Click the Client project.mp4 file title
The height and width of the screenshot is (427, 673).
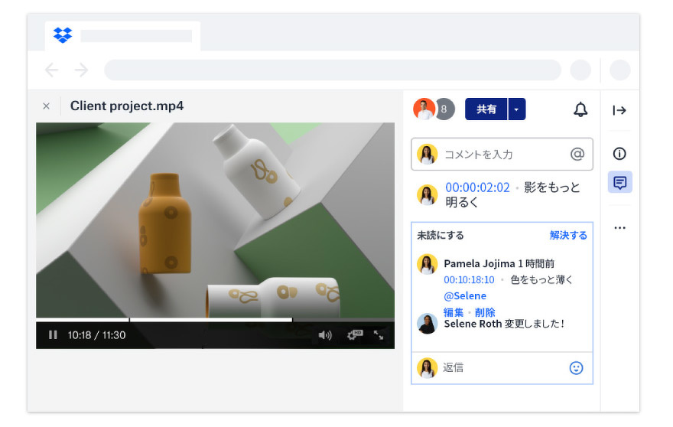tap(127, 106)
